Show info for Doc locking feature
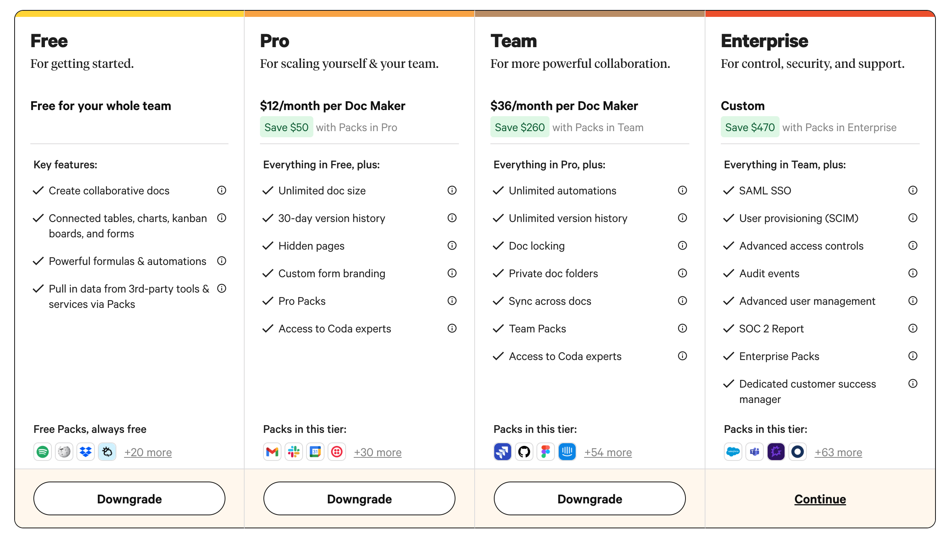The image size is (947, 536). tap(682, 246)
